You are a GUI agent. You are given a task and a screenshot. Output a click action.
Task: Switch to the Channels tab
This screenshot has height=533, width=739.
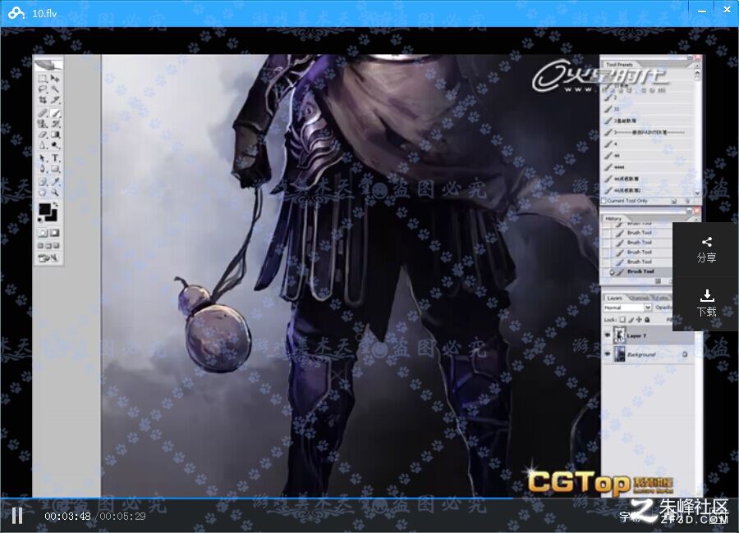[639, 298]
